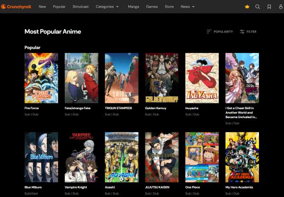Click the Crunchyroll logo
This screenshot has width=284, height=197.
(16, 7)
